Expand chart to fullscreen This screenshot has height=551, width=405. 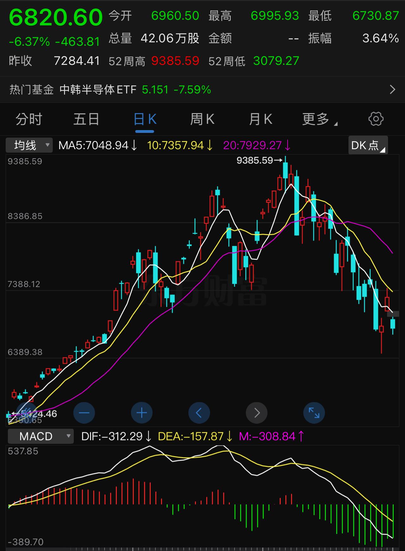pyautogui.click(x=314, y=413)
